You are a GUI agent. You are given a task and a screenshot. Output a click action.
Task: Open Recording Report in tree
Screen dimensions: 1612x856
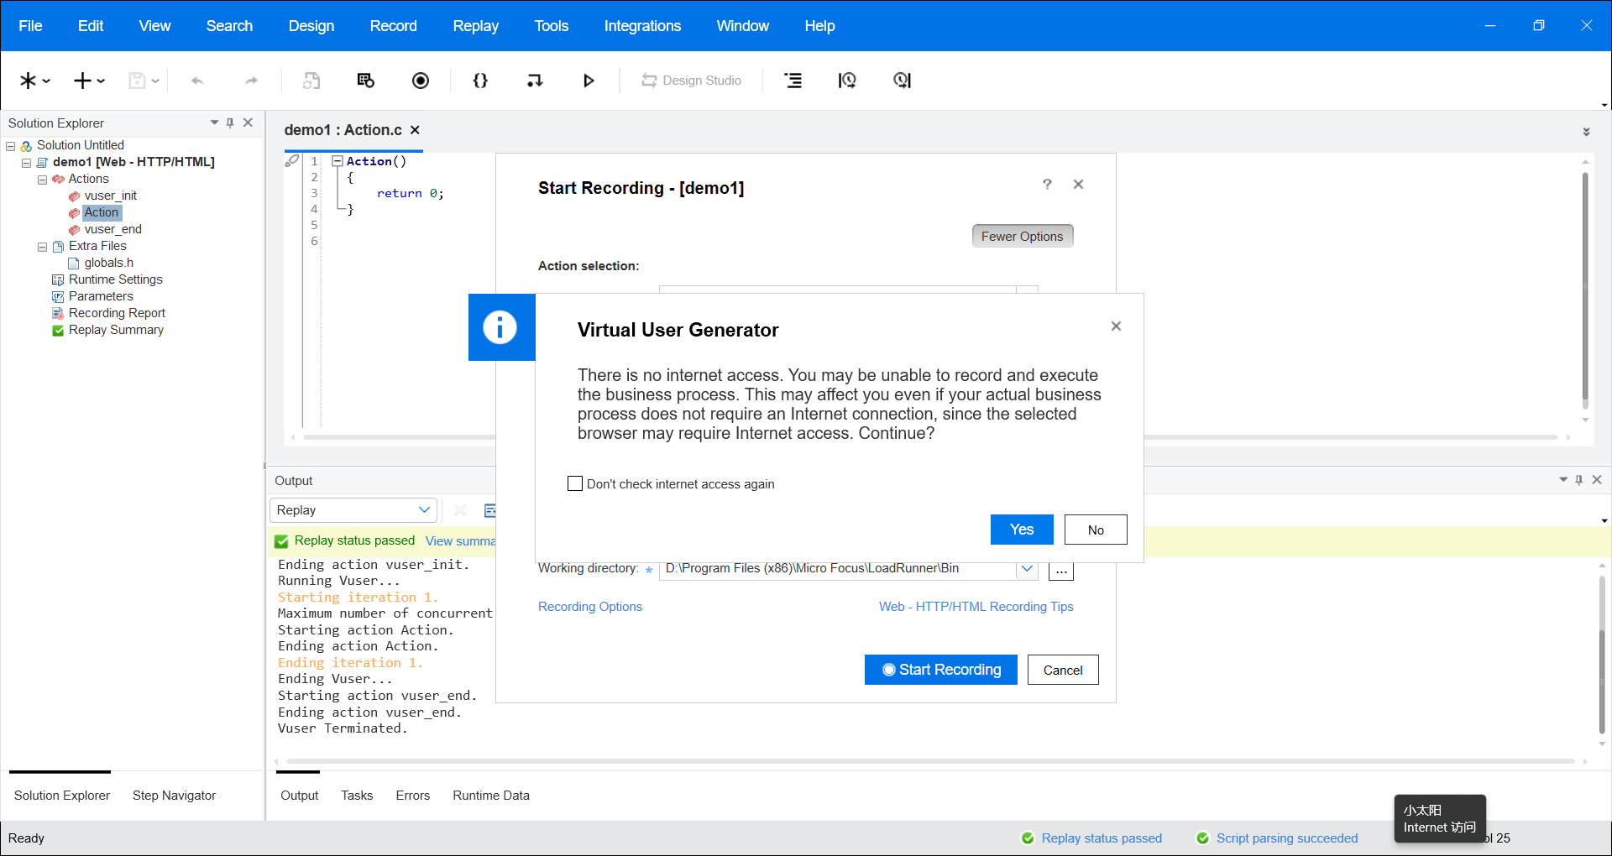117,313
